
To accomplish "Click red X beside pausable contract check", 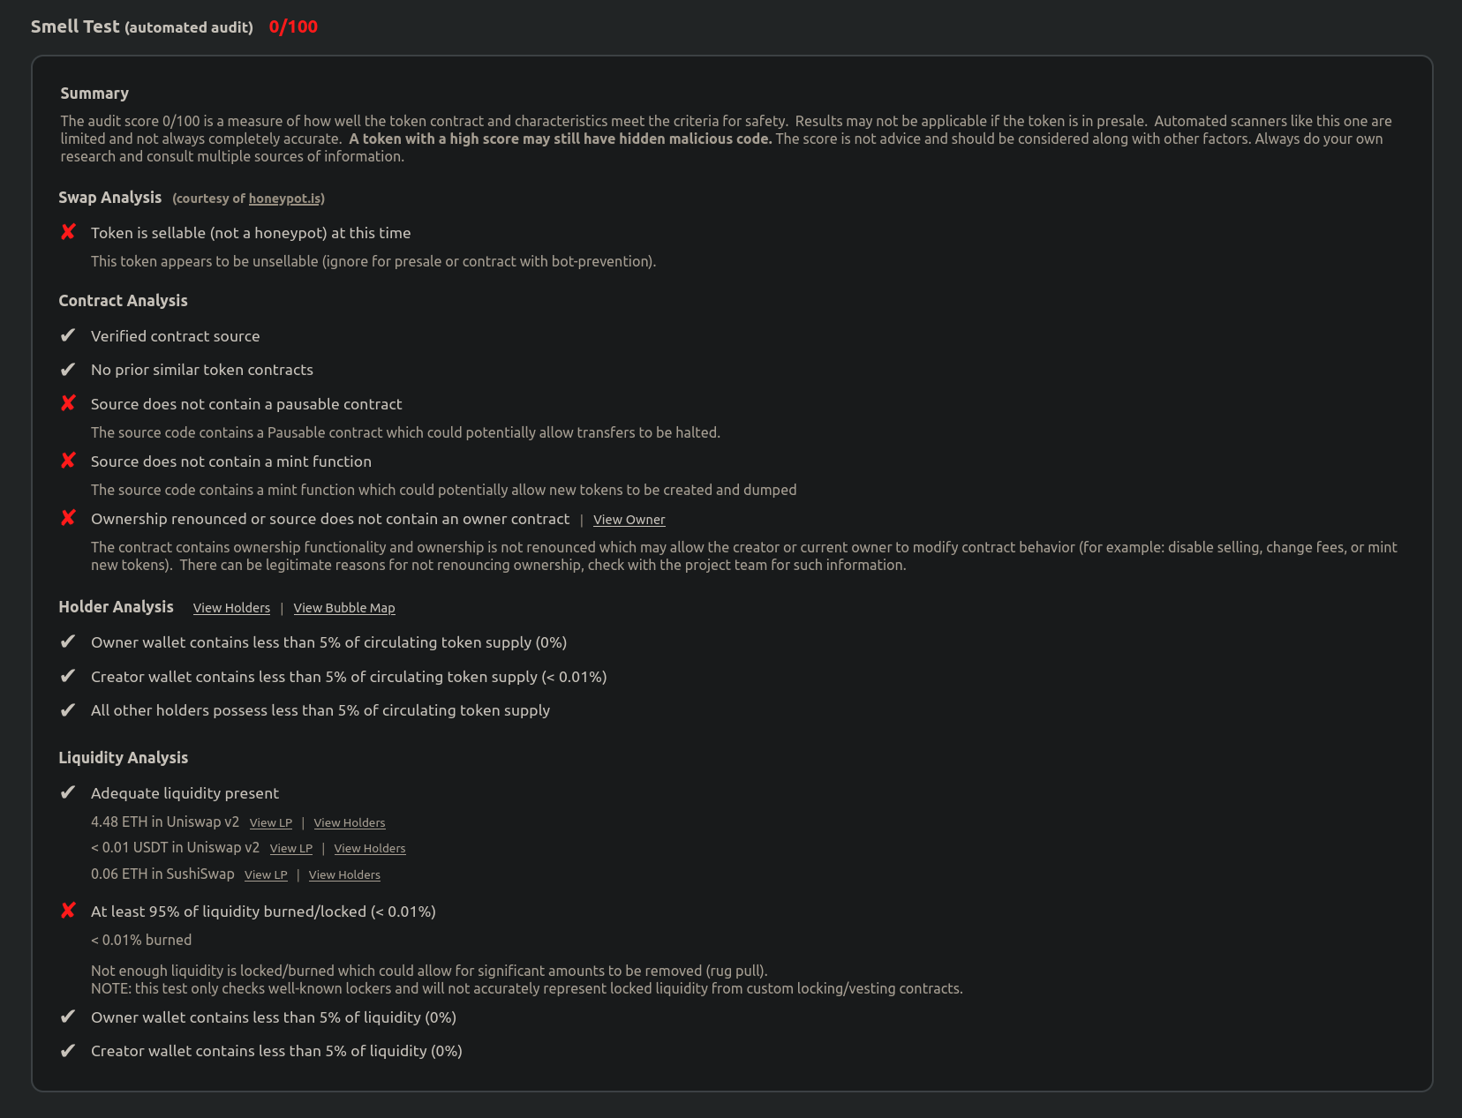I will point(68,403).
